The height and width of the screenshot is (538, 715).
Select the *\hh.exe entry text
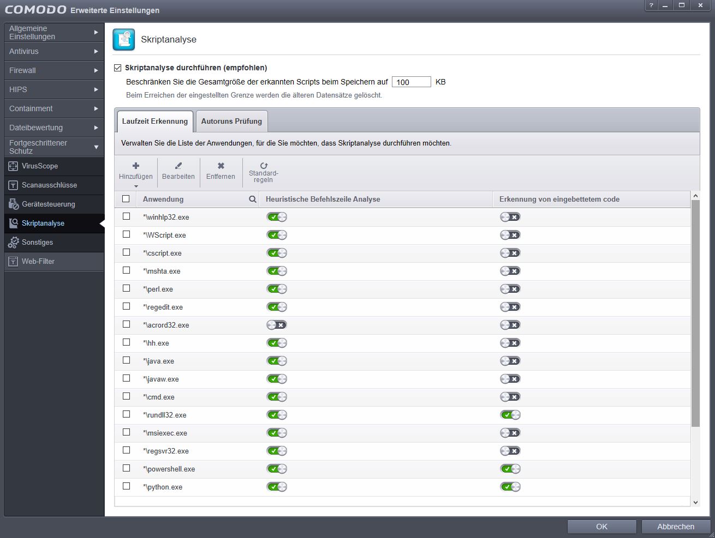pyautogui.click(x=156, y=343)
